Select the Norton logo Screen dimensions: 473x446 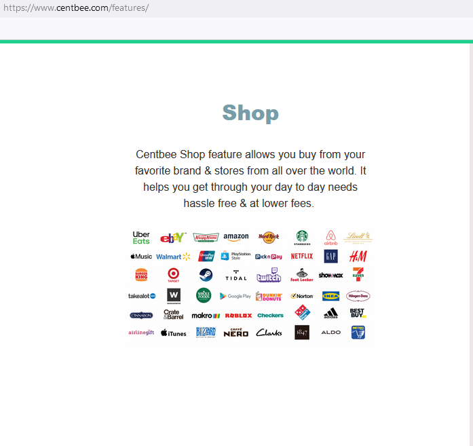[x=302, y=297]
